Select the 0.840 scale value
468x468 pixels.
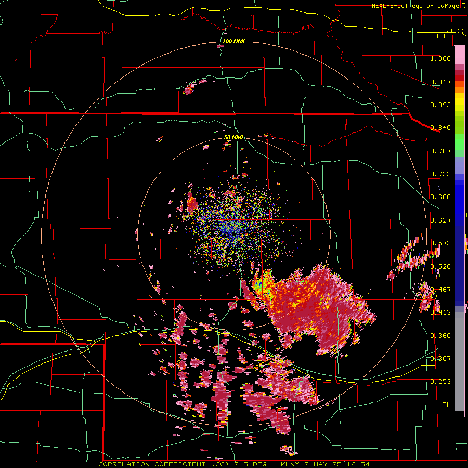click(440, 128)
